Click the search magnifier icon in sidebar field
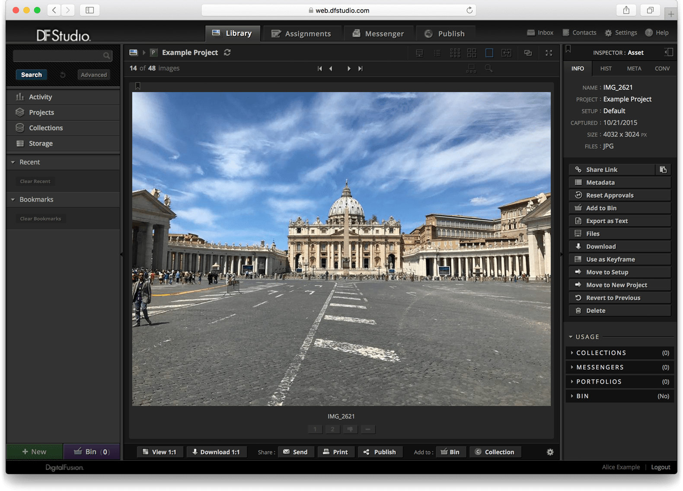The height and width of the screenshot is (491, 683). [106, 55]
